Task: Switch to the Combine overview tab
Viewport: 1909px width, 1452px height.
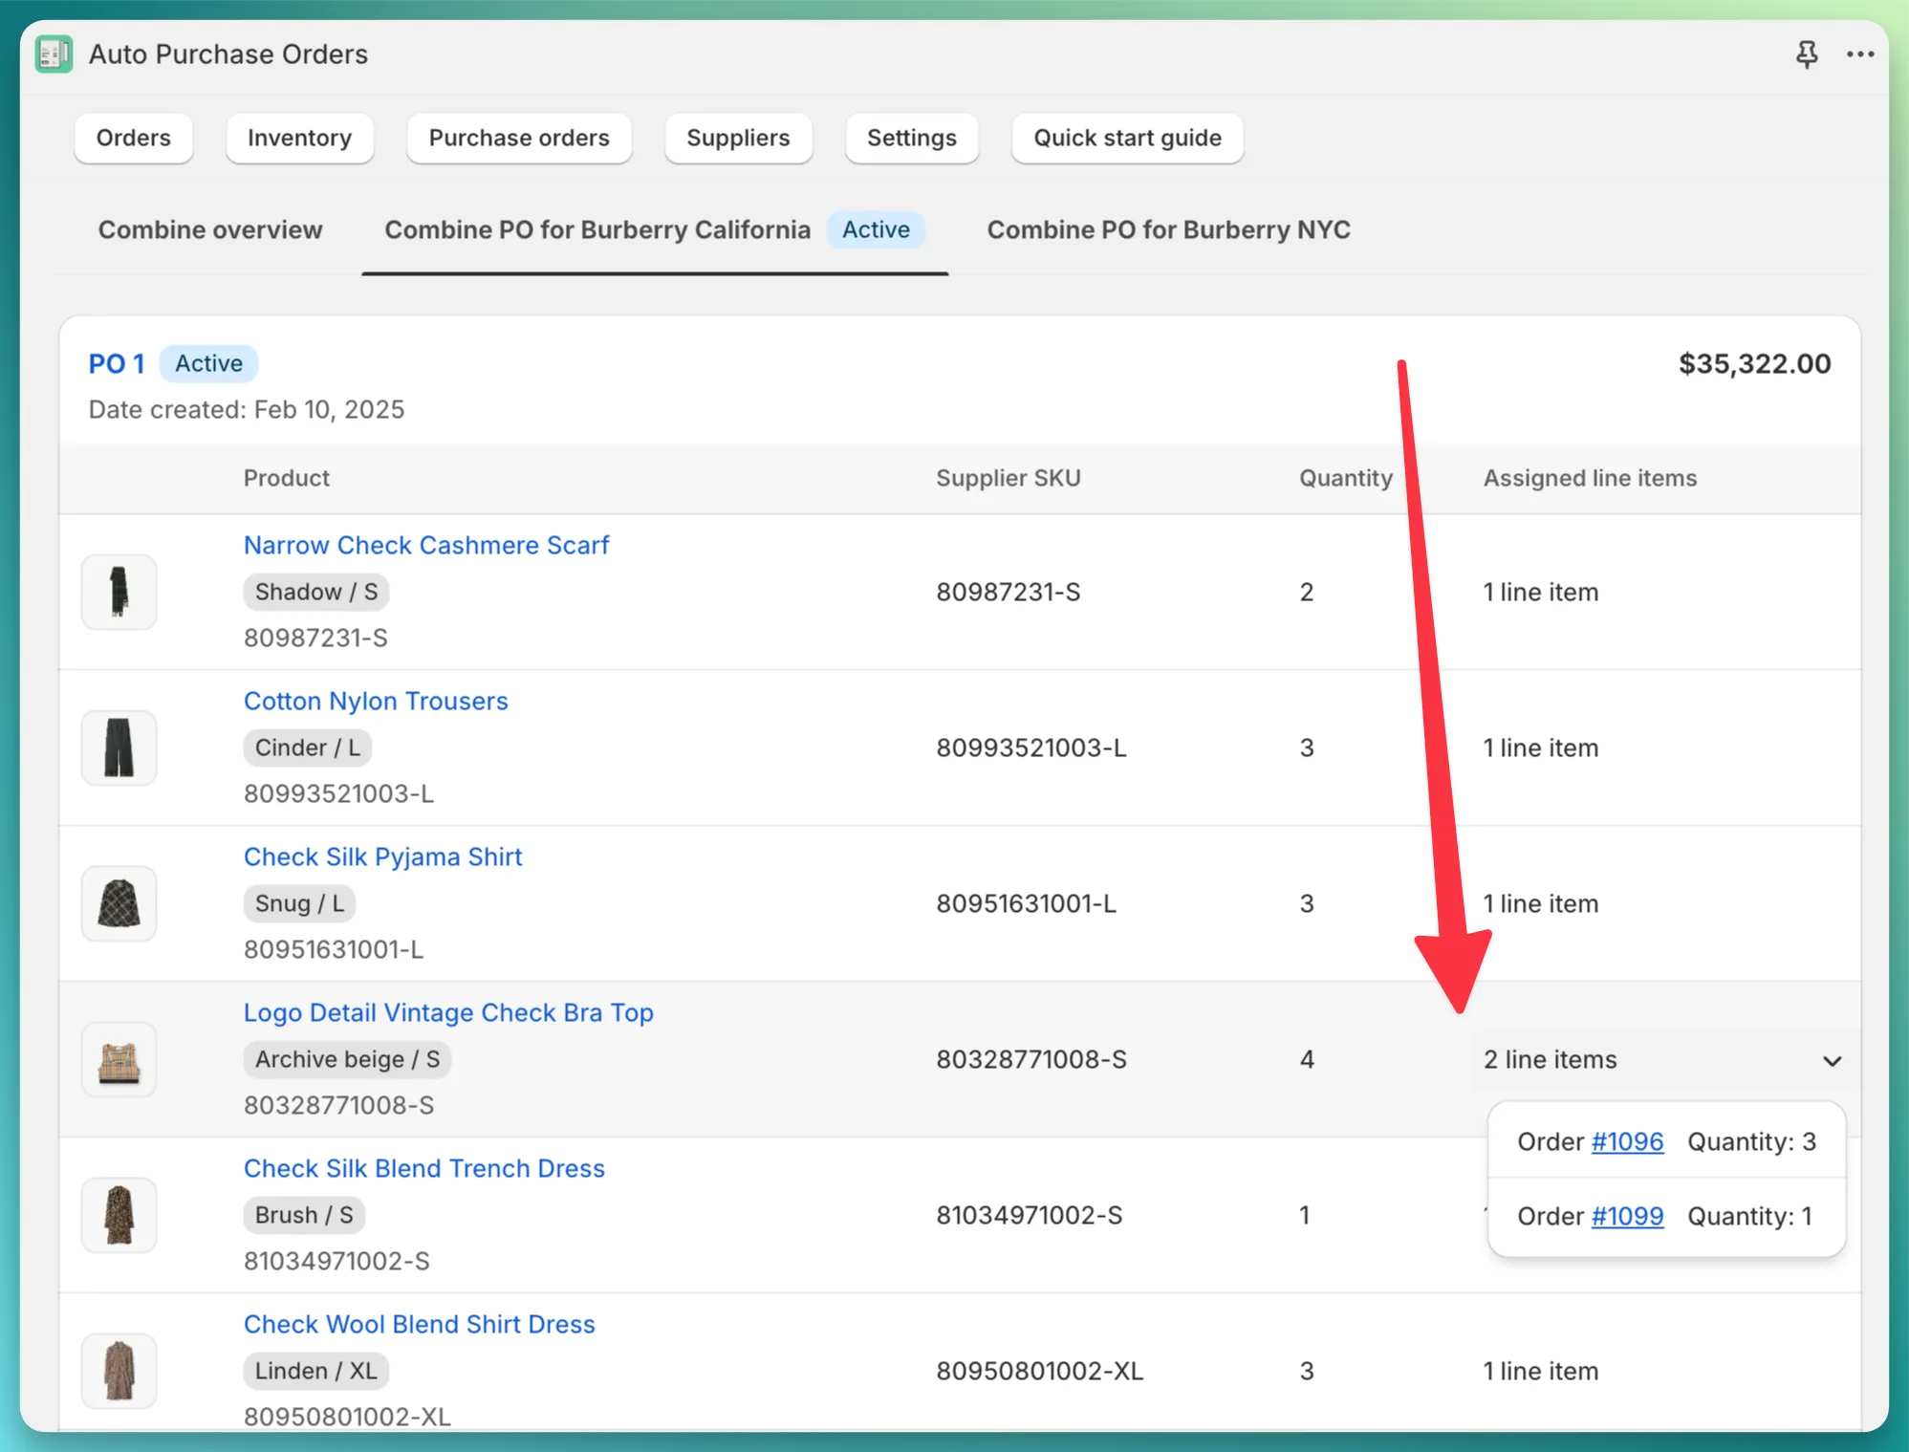Action: (210, 230)
